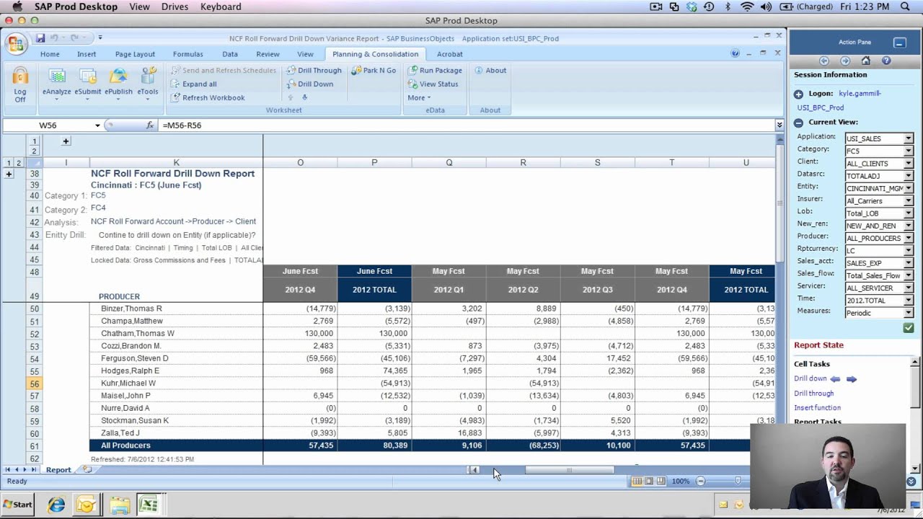923x519 pixels.
Task: Open the Client dropdown ALL_CLIENTS
Action: click(x=908, y=163)
